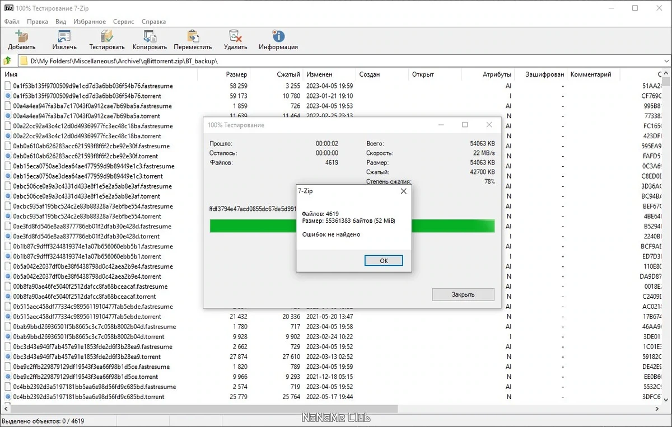The width and height of the screenshot is (672, 427).
Task: Select file 0acbc935af195bc524c2...fastresume
Action: click(x=93, y=207)
